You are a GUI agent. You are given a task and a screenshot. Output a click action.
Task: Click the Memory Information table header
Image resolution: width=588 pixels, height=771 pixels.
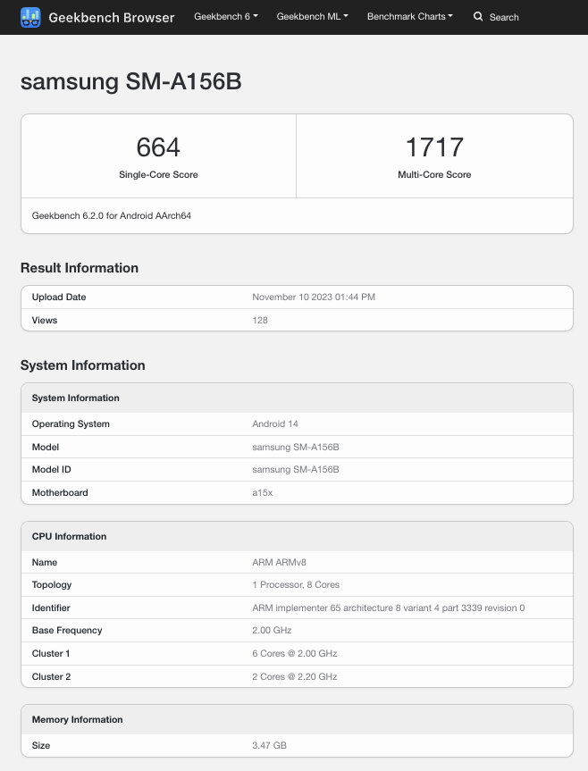point(297,719)
